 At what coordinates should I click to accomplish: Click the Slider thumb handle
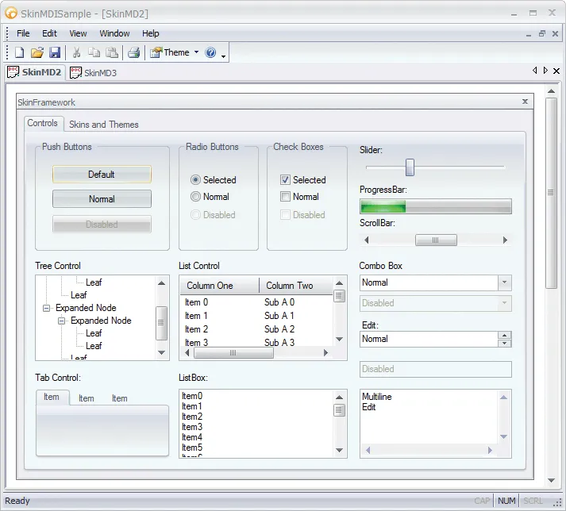(x=410, y=167)
